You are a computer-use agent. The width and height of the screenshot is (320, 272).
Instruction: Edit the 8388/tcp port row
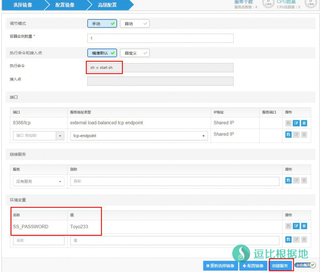tap(296, 123)
